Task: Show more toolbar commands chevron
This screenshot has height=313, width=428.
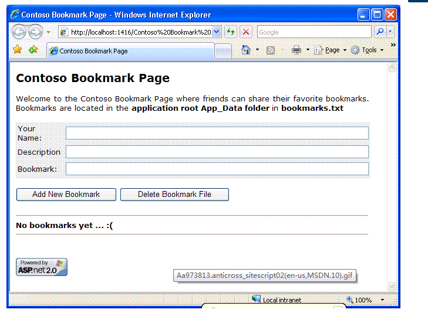Action: point(393,45)
